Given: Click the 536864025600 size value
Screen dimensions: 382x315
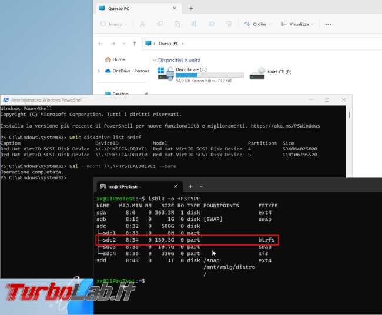Looking at the screenshot, I should (300, 149).
